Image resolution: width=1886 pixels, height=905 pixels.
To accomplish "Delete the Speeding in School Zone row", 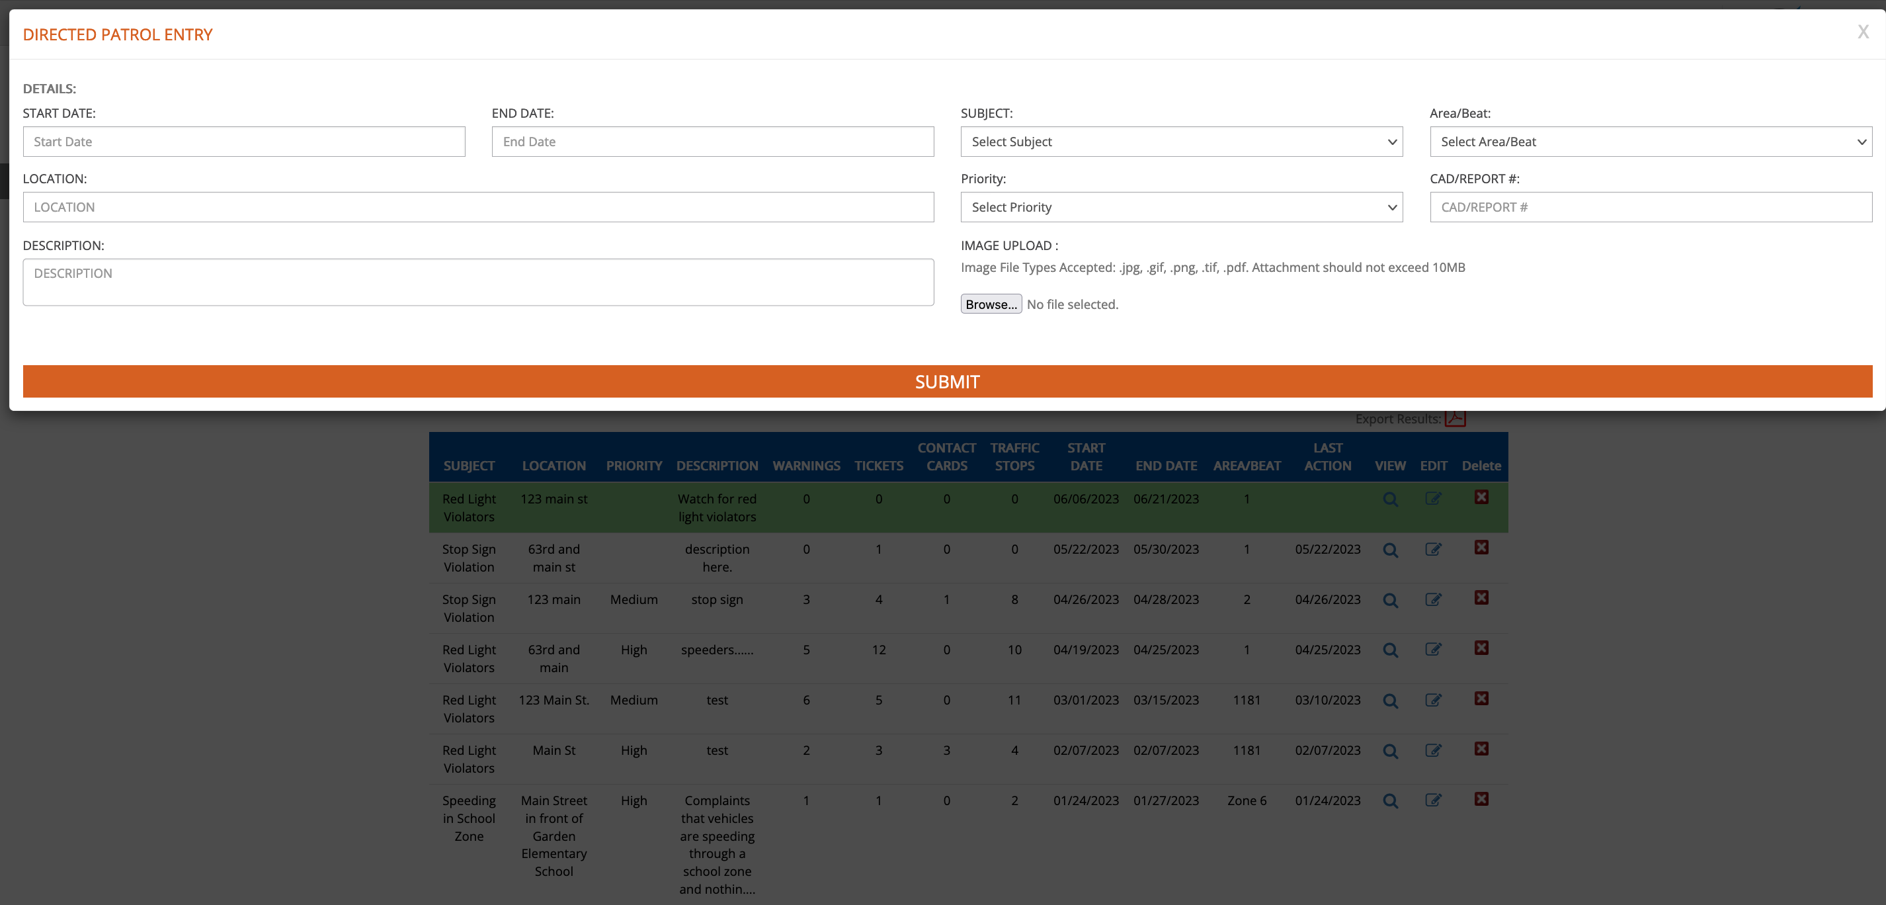I will tap(1481, 800).
